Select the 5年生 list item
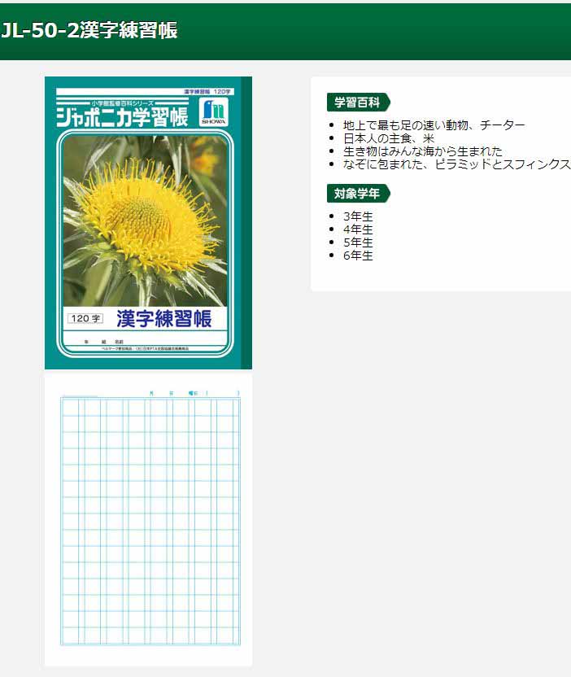Image resolution: width=571 pixels, height=677 pixels. coord(358,242)
